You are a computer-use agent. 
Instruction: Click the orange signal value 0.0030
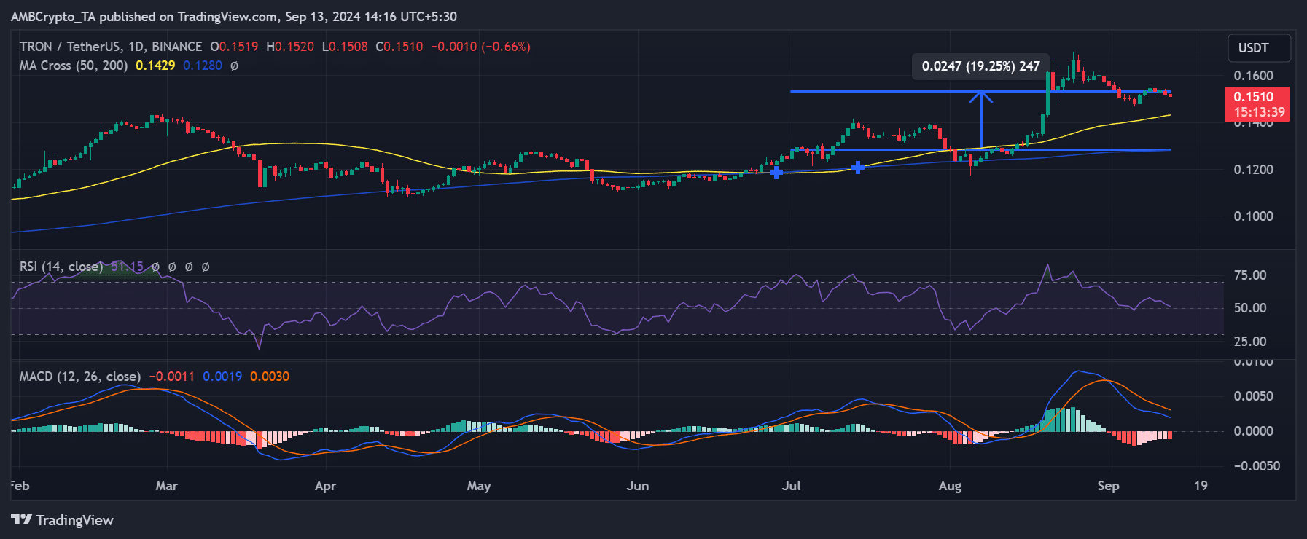(270, 377)
